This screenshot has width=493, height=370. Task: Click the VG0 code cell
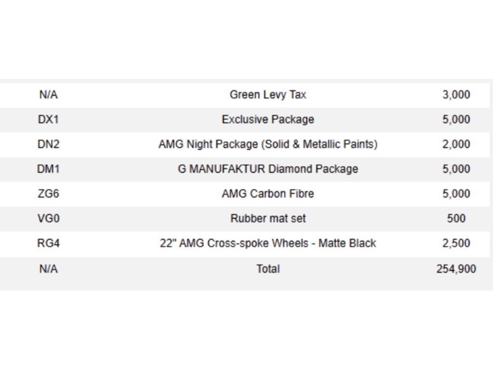coord(49,218)
